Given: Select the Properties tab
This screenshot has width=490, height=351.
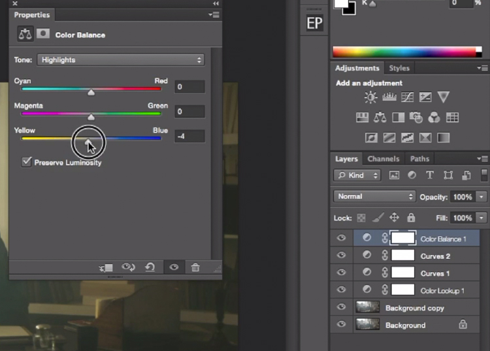Looking at the screenshot, I should [x=32, y=15].
